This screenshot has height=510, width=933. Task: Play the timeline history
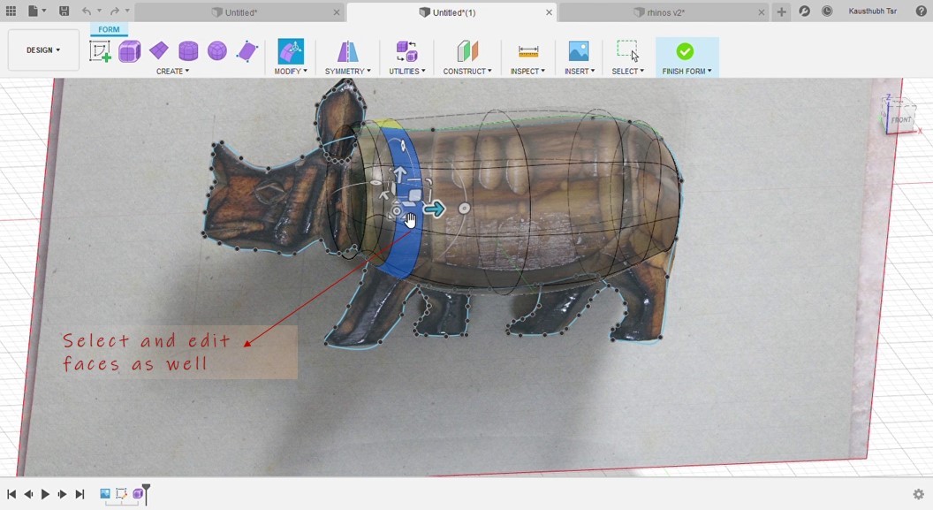(x=45, y=494)
